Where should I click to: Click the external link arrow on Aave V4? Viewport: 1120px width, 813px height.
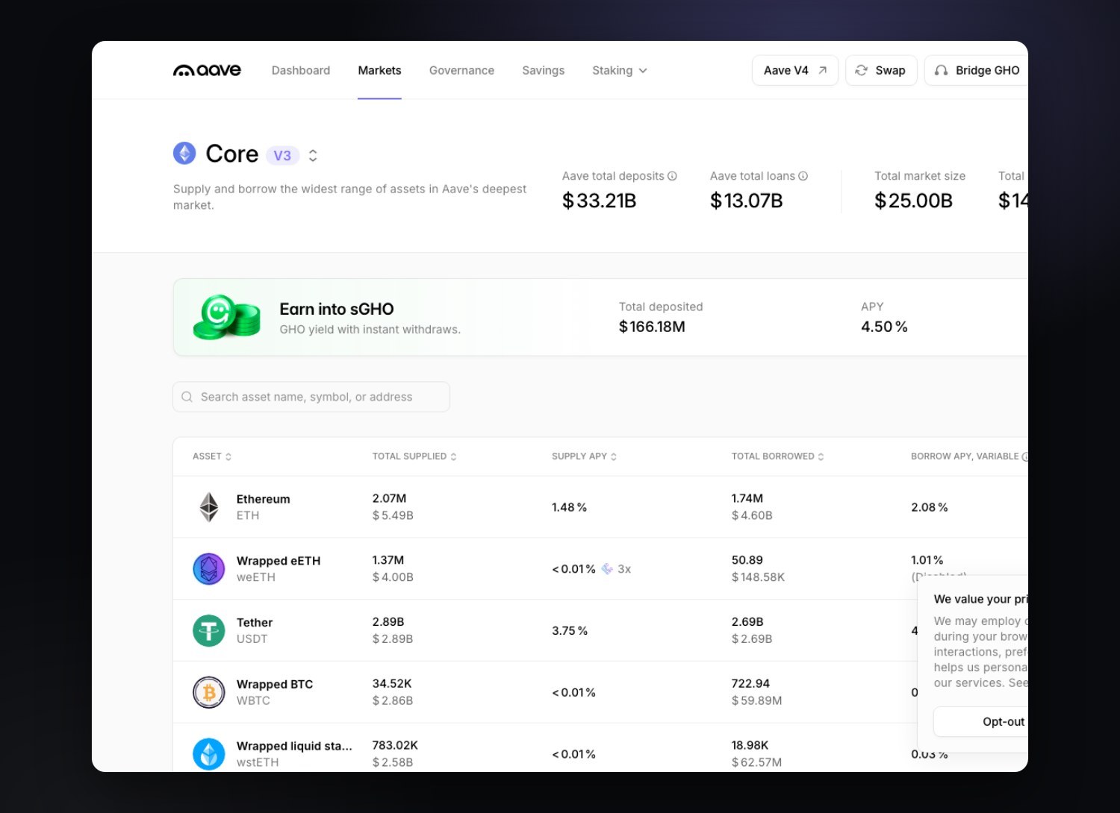pos(823,70)
